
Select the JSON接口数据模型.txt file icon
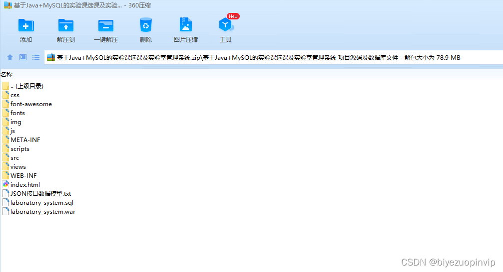pos(5,193)
